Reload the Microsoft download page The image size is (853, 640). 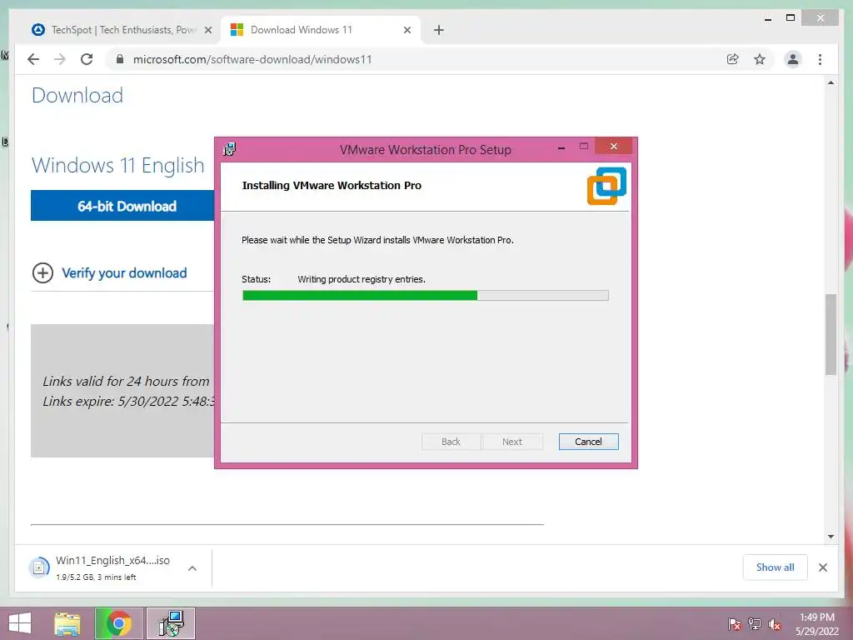87,59
